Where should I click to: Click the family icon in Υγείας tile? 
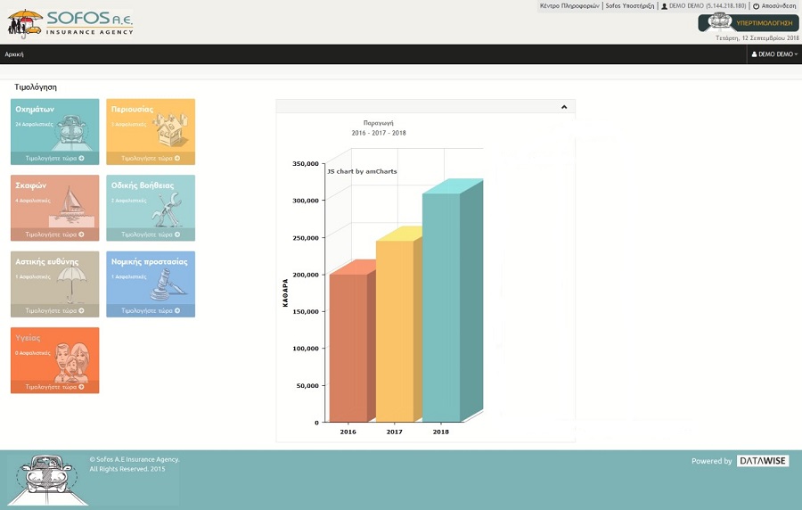(x=67, y=361)
